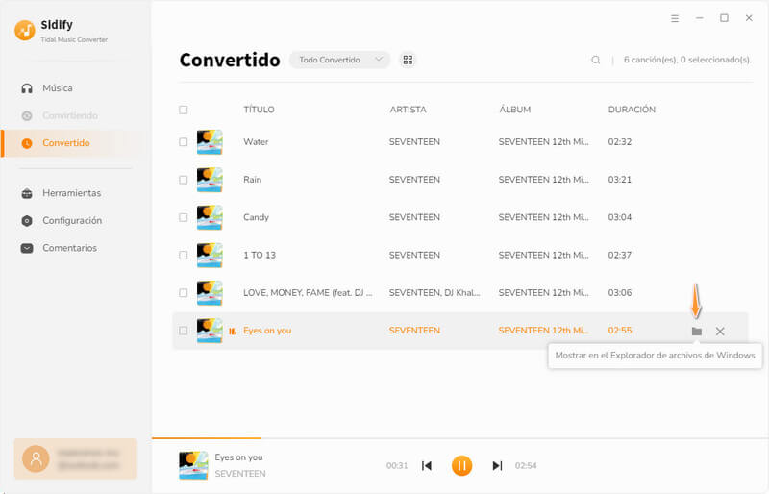
Task: Toggle the select-all checkbox in header
Action: 184,110
